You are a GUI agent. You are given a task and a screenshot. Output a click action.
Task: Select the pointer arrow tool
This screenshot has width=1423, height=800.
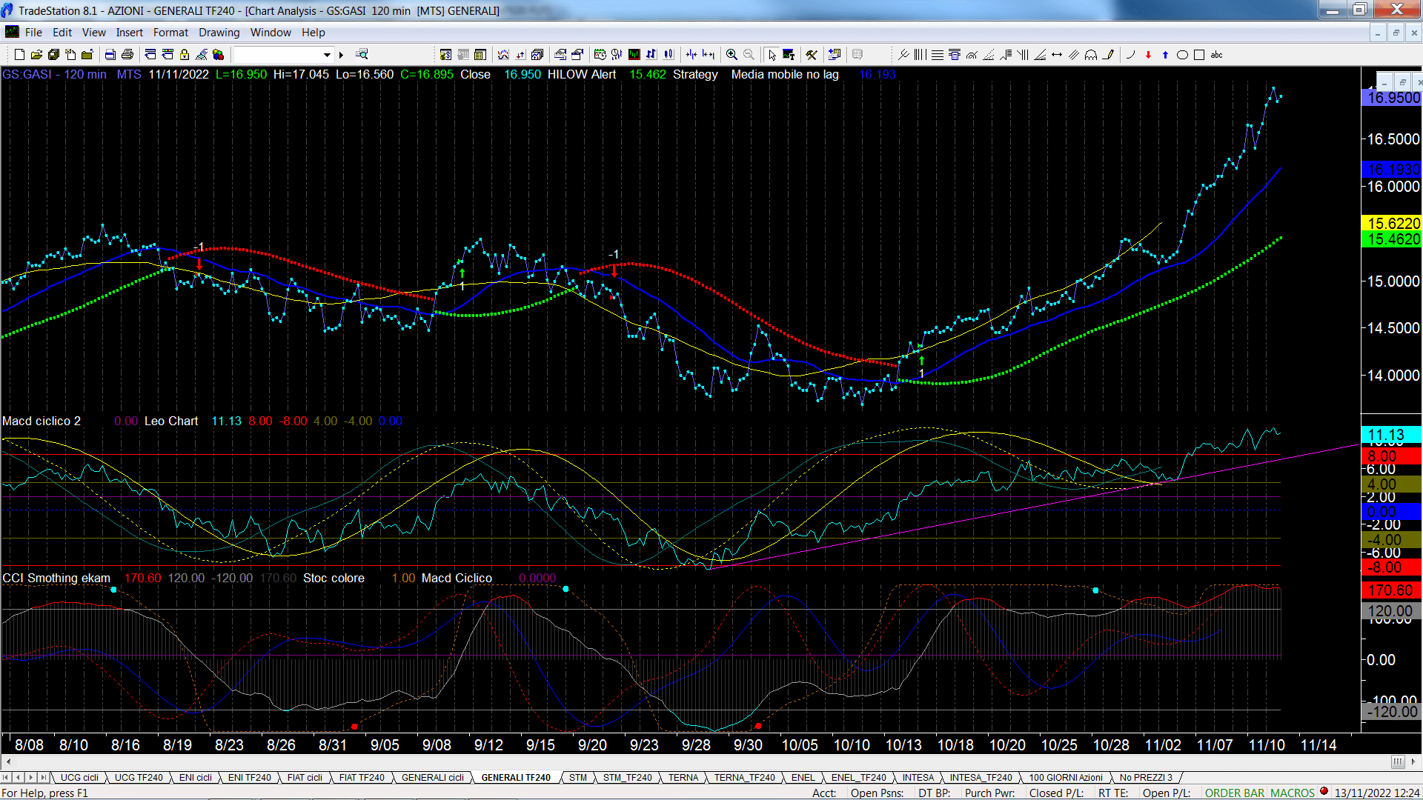pos(772,54)
